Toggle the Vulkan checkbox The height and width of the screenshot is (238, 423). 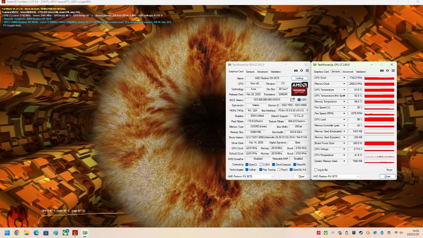(x=247, y=170)
